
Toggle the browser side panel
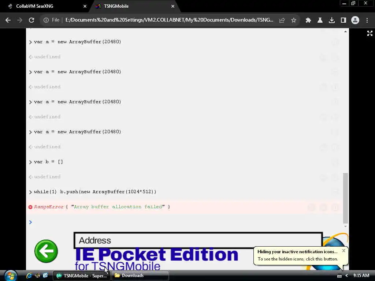click(x=344, y=20)
